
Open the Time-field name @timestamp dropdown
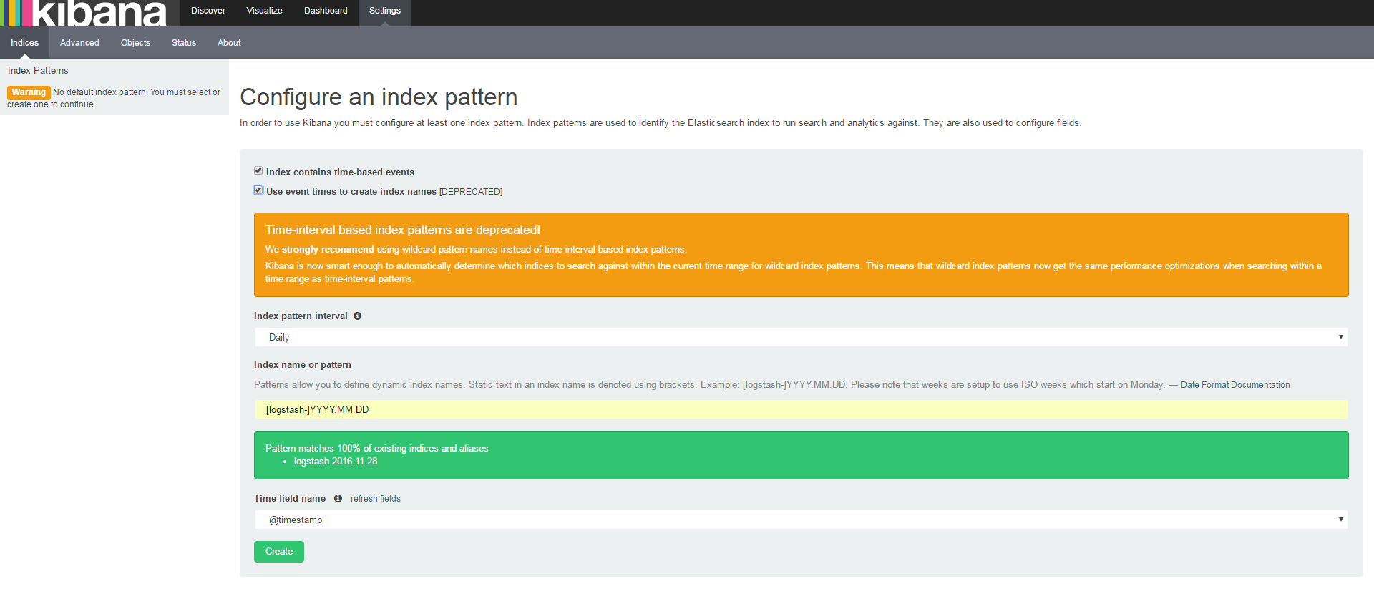tap(801, 520)
